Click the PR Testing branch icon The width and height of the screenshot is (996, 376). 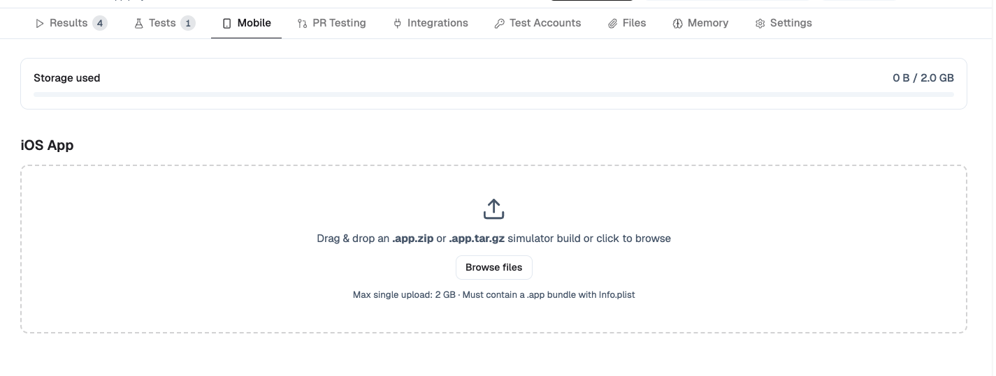[x=302, y=24]
